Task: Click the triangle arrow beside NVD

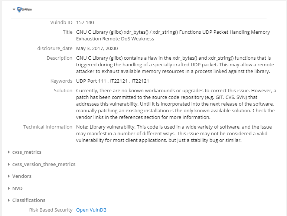Action: click(x=9, y=188)
